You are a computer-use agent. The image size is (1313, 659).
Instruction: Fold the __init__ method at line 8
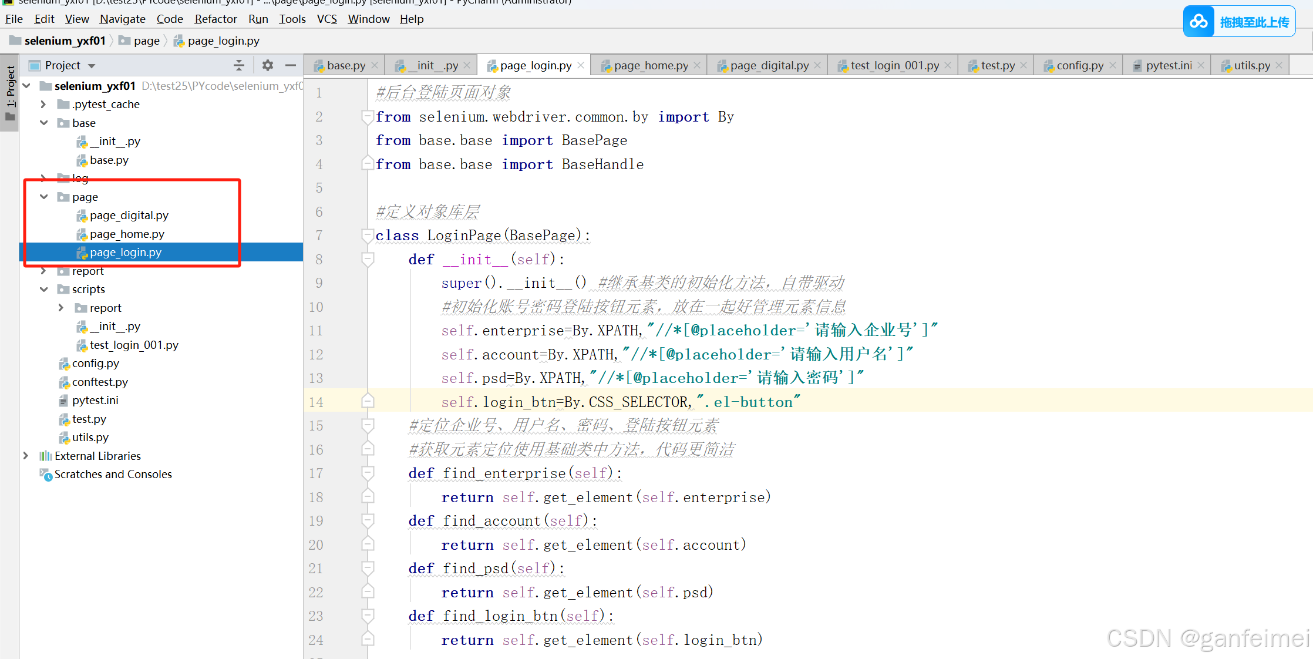(x=368, y=259)
